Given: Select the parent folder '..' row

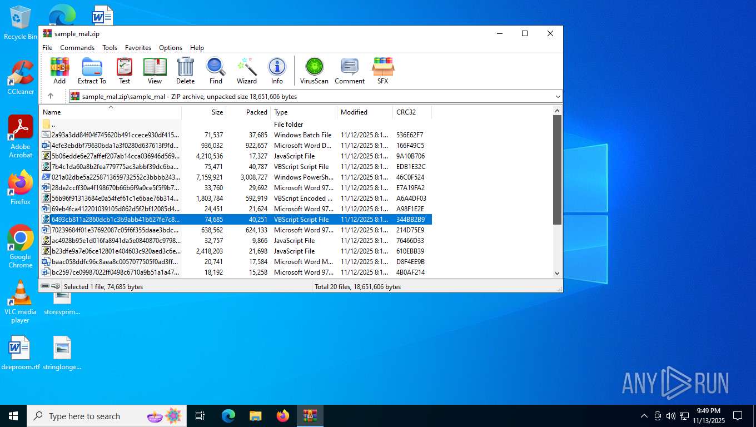Looking at the screenshot, I should (236, 125).
